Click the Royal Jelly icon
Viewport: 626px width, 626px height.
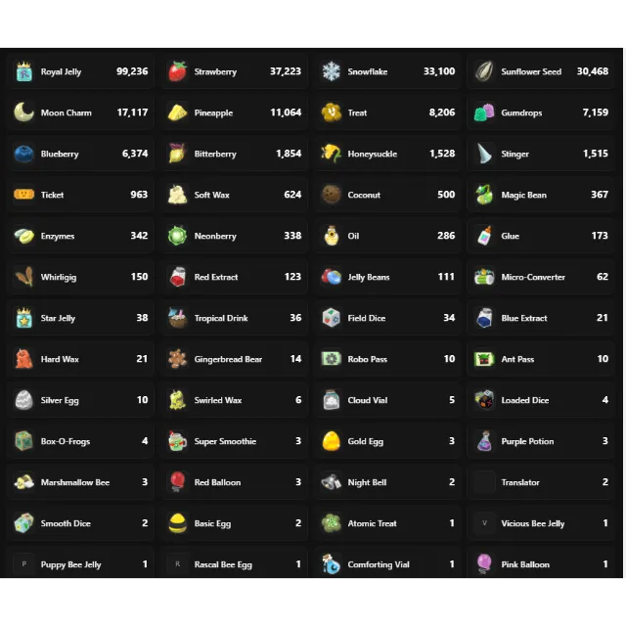pyautogui.click(x=23, y=71)
